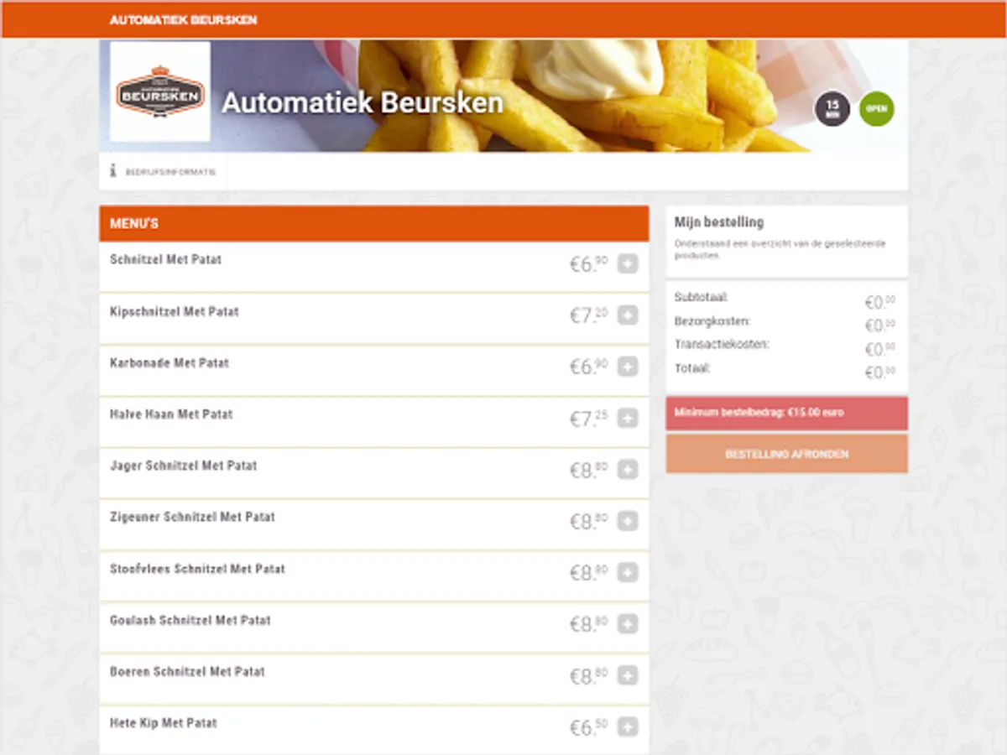The image size is (1007, 755).
Task: Select the Jager Schnitzel Met Patat item name
Action: (184, 466)
